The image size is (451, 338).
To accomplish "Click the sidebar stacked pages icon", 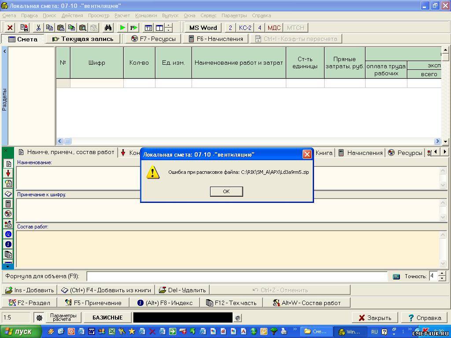I will pyautogui.click(x=8, y=254).
